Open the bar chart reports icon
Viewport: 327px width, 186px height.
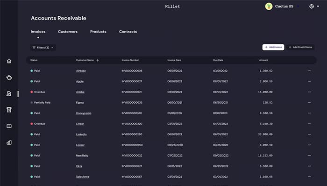click(x=9, y=142)
